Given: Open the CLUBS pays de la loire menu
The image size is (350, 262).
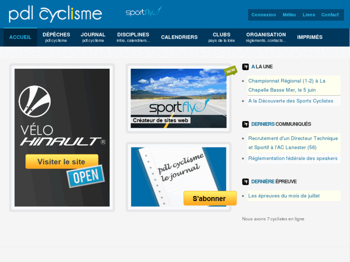Looking at the screenshot, I should tap(221, 37).
